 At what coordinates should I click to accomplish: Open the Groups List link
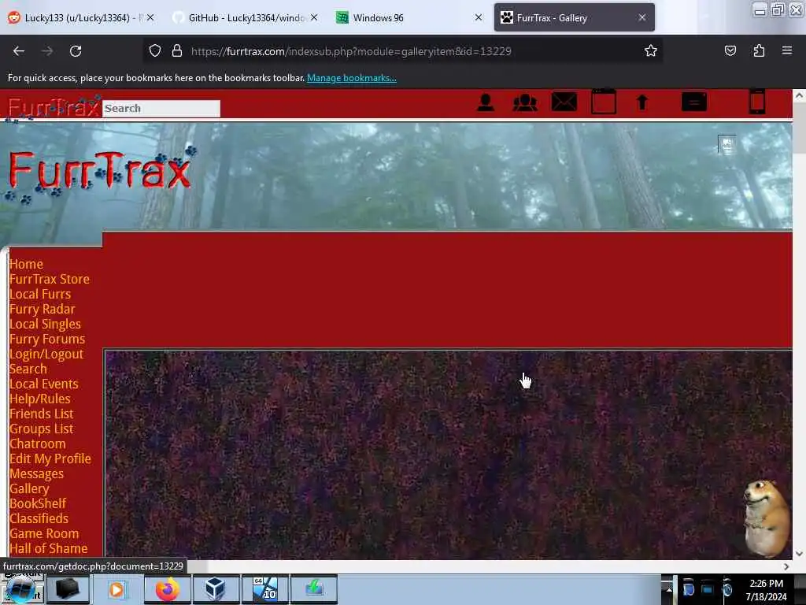click(41, 429)
